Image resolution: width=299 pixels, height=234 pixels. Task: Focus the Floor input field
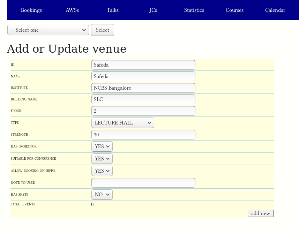(x=143, y=111)
